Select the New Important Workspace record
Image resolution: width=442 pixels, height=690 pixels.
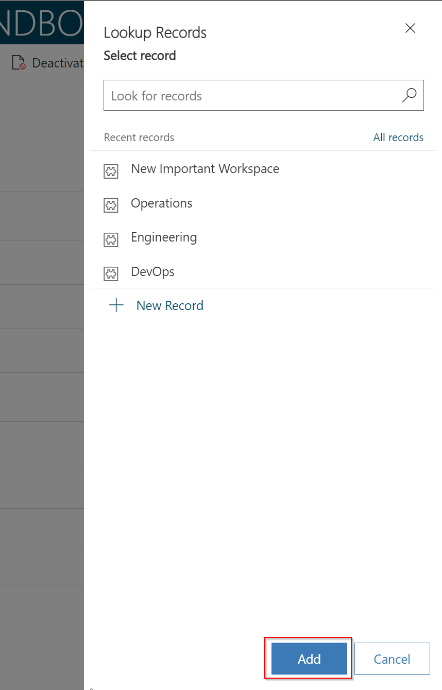[x=205, y=169]
